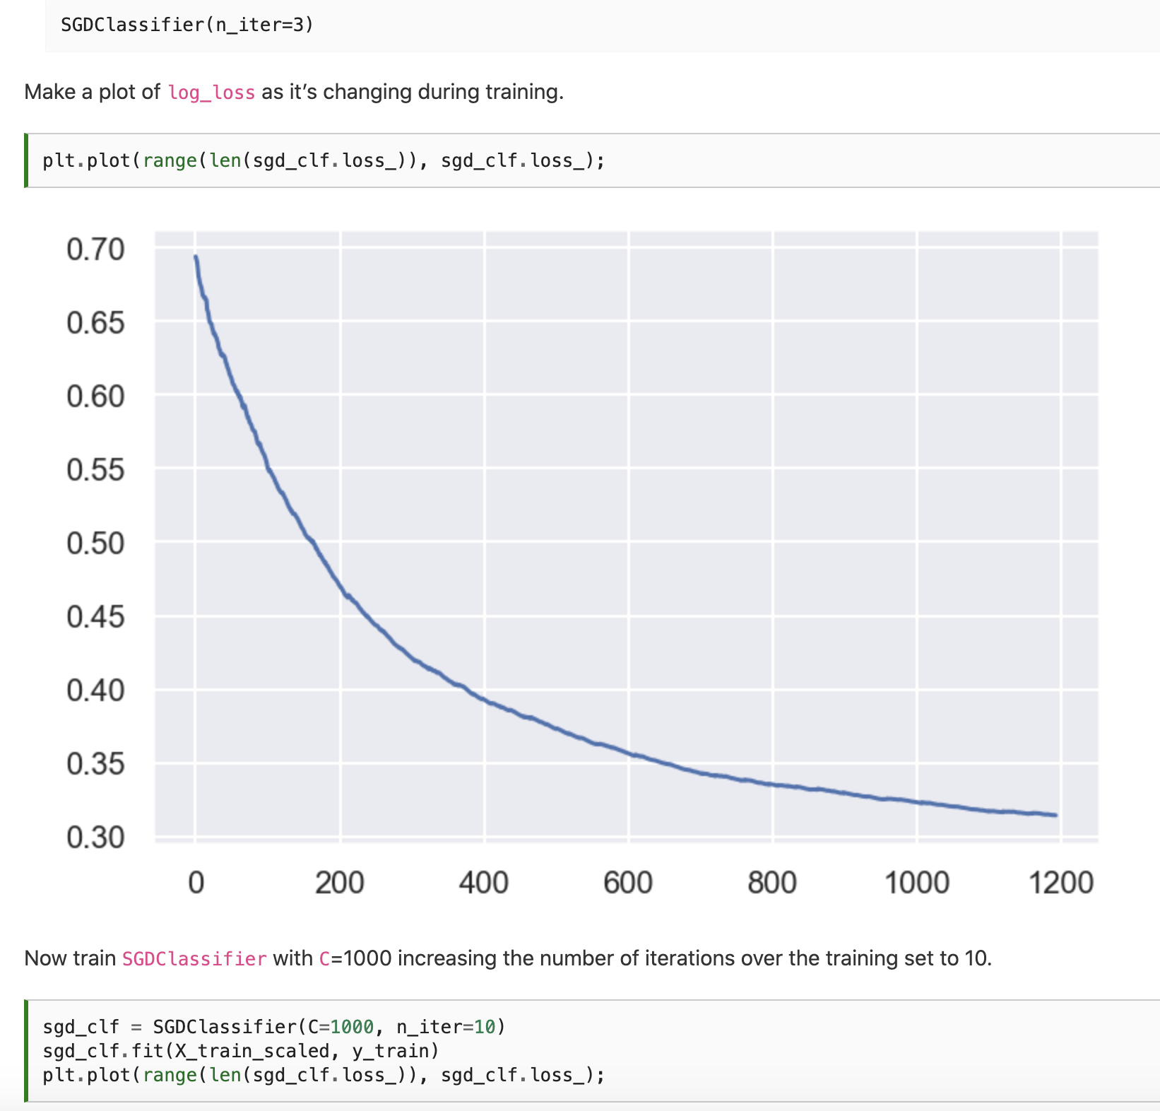Click the 200 x-axis tick label
The image size is (1160, 1111).
[x=340, y=883]
